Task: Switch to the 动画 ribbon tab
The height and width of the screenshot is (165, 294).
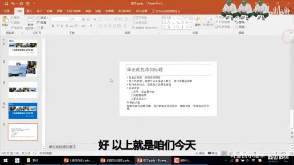Action: [x=59, y=11]
